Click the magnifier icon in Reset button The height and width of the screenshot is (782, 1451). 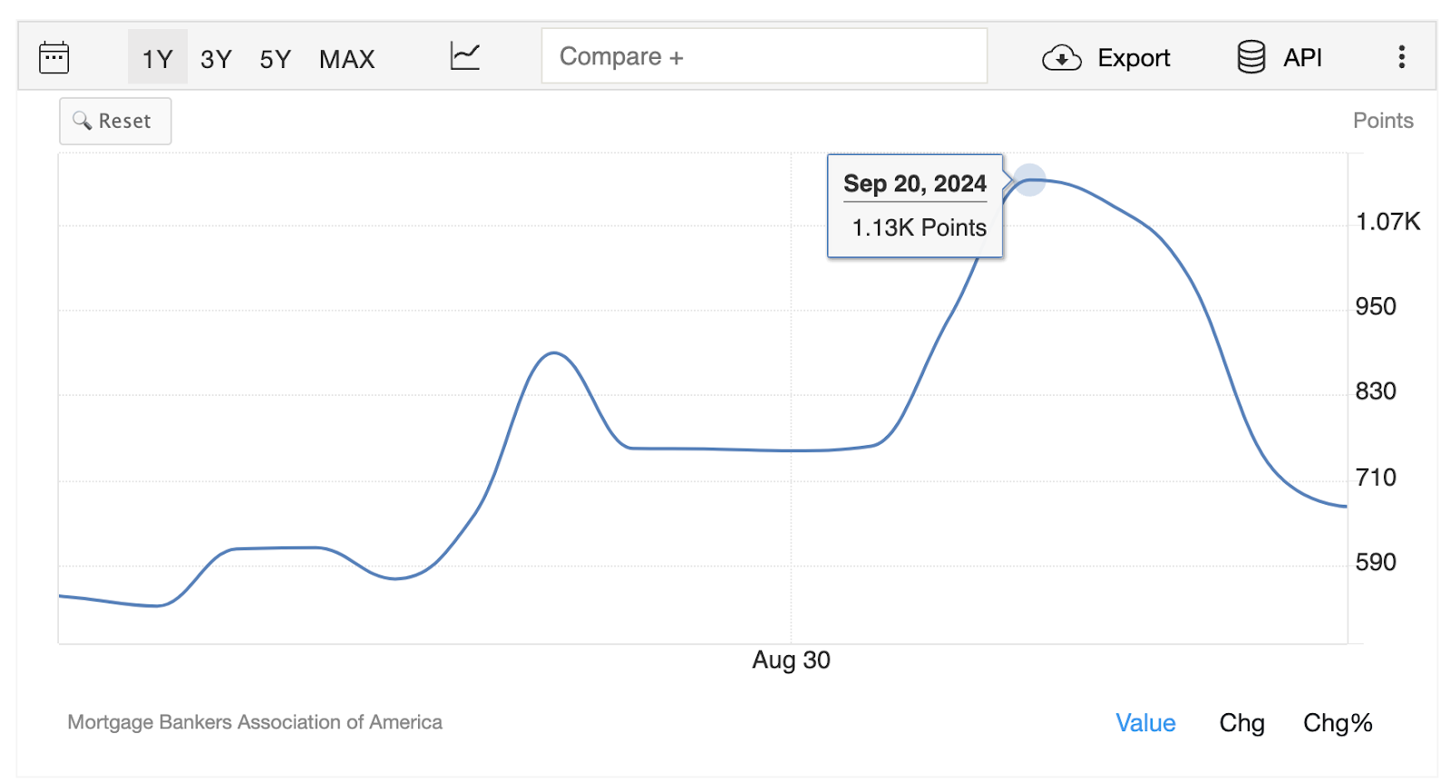[x=82, y=121]
